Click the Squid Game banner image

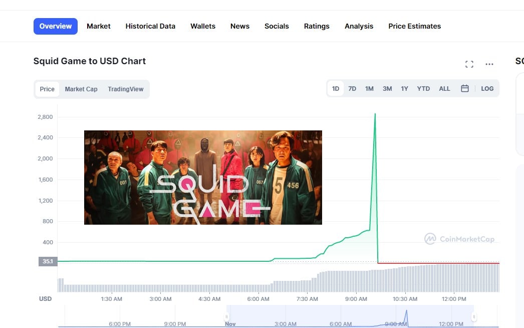point(203,178)
